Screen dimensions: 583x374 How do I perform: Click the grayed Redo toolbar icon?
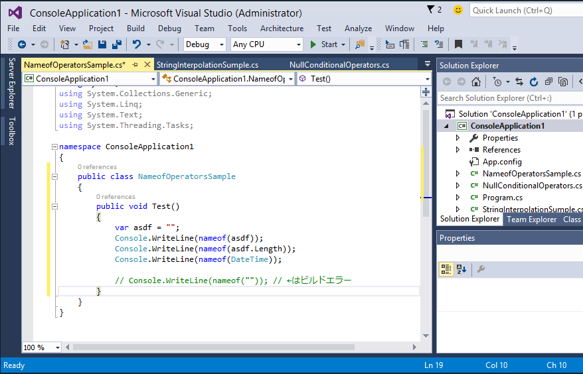[160, 44]
